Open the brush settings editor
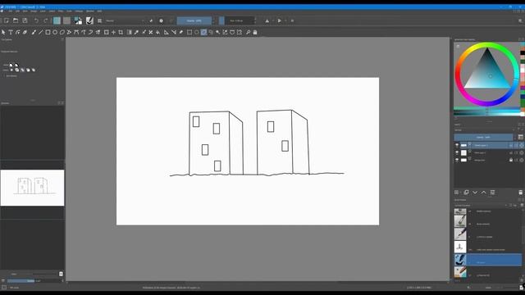 (89, 20)
